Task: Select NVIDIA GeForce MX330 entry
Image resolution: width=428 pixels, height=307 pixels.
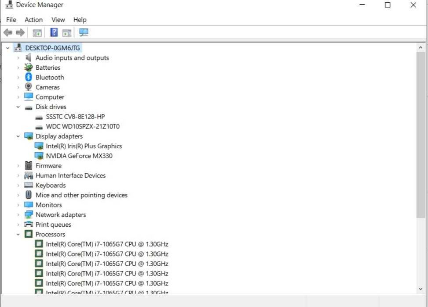Action: [79, 156]
